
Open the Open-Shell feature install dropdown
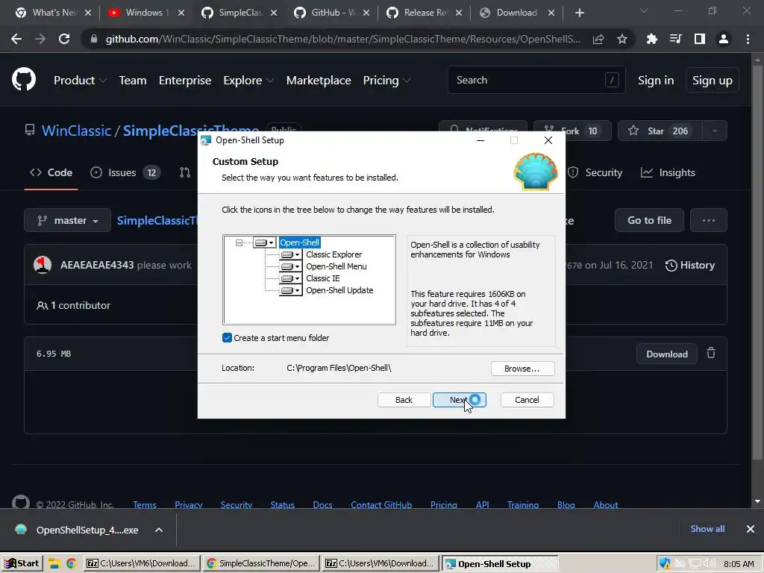pyautogui.click(x=265, y=242)
